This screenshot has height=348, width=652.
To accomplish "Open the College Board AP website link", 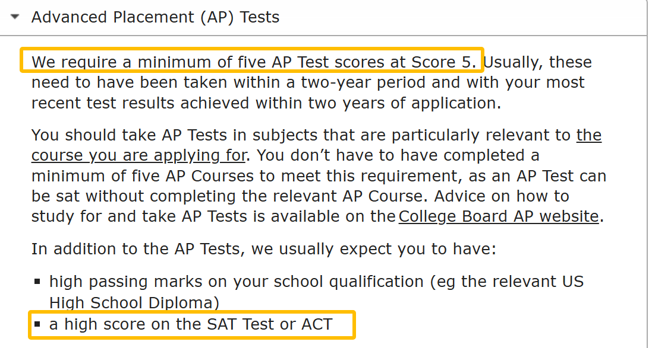I will click(x=498, y=216).
